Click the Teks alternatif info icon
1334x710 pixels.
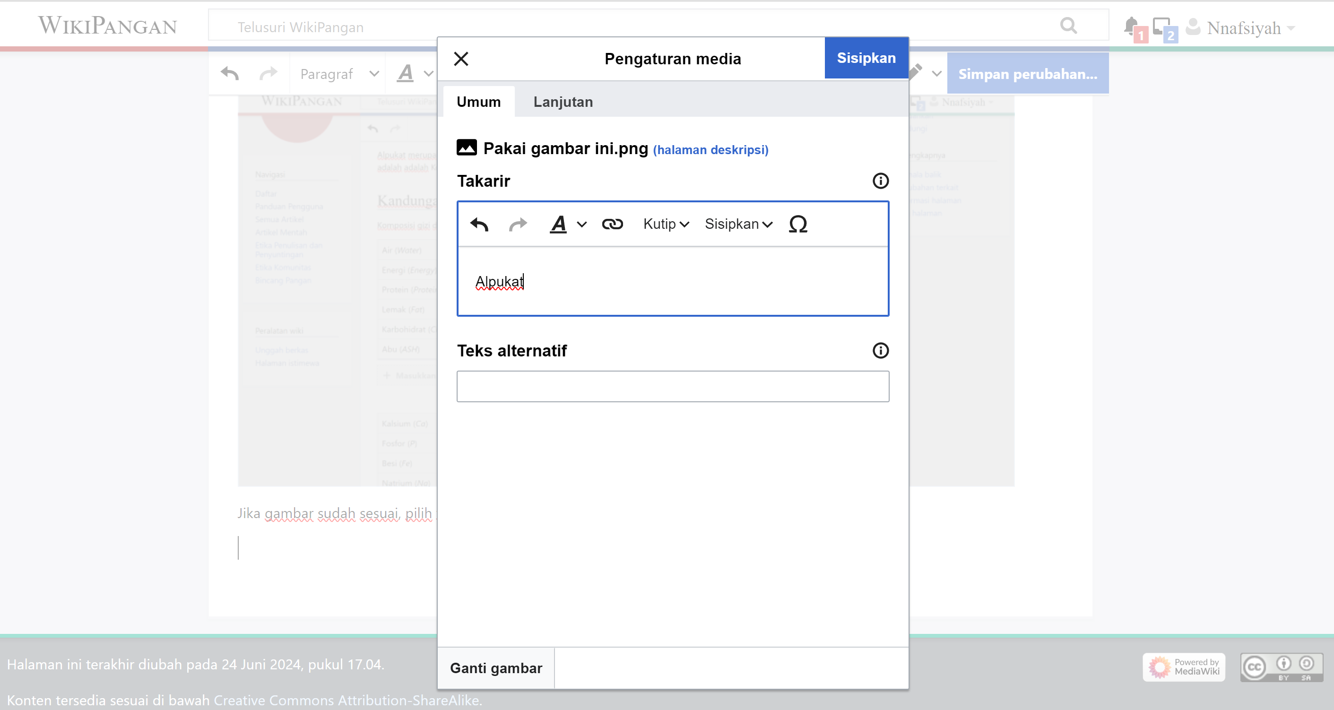[x=880, y=351]
